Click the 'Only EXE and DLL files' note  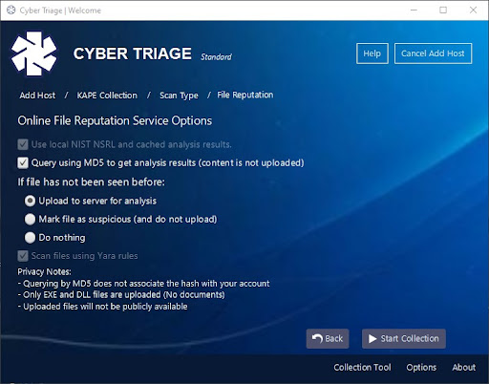coord(121,295)
